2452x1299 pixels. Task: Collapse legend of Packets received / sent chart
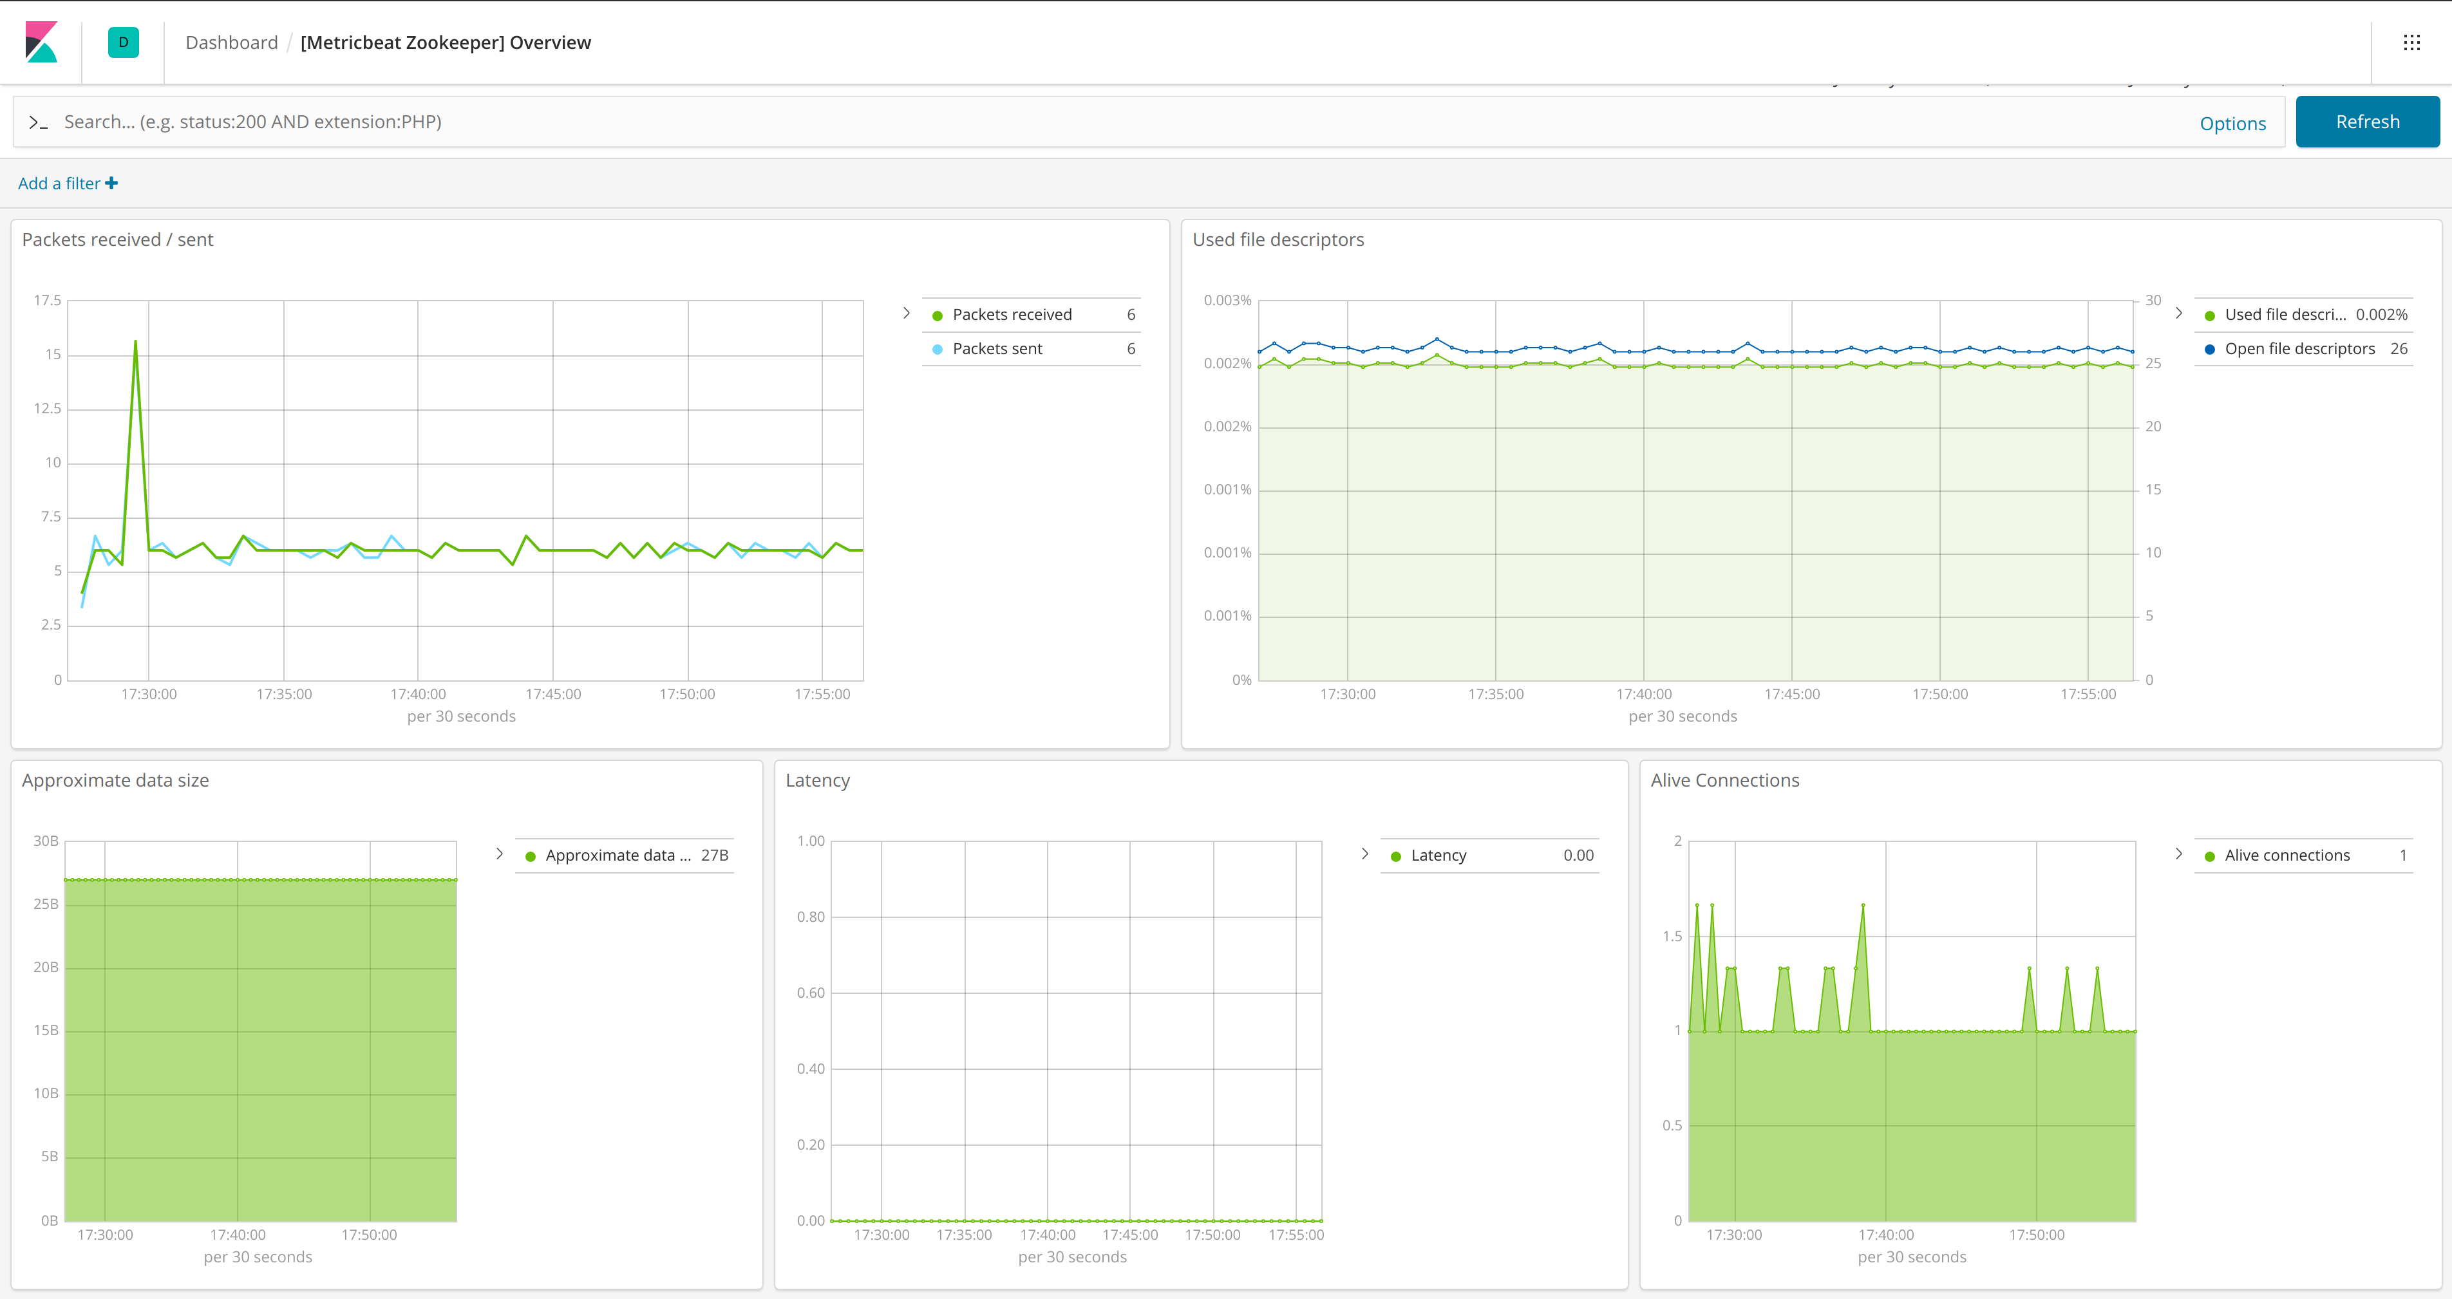(906, 313)
